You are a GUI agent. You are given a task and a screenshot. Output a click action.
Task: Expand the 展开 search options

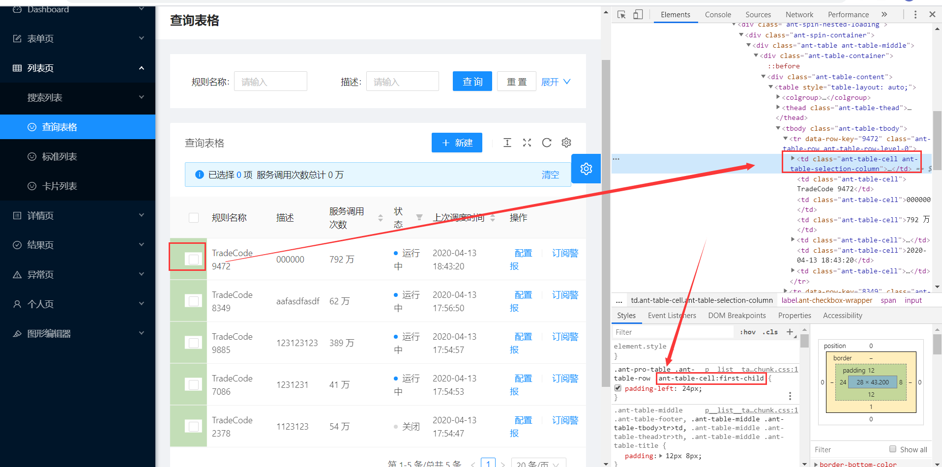coord(555,82)
